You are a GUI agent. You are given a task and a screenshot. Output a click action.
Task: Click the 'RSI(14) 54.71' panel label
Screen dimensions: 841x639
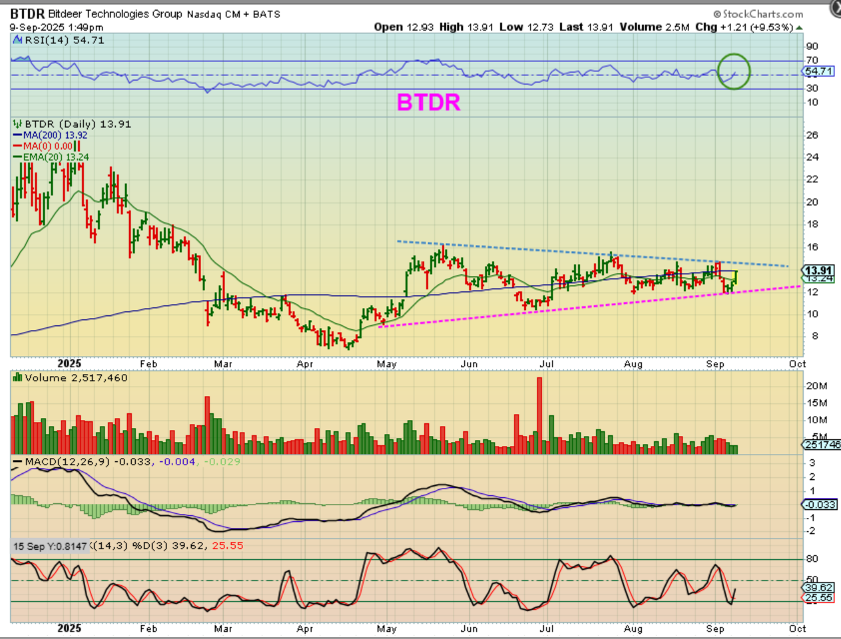pos(65,40)
